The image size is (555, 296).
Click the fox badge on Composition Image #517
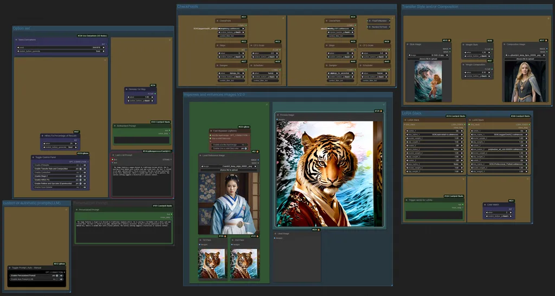tap(546, 41)
